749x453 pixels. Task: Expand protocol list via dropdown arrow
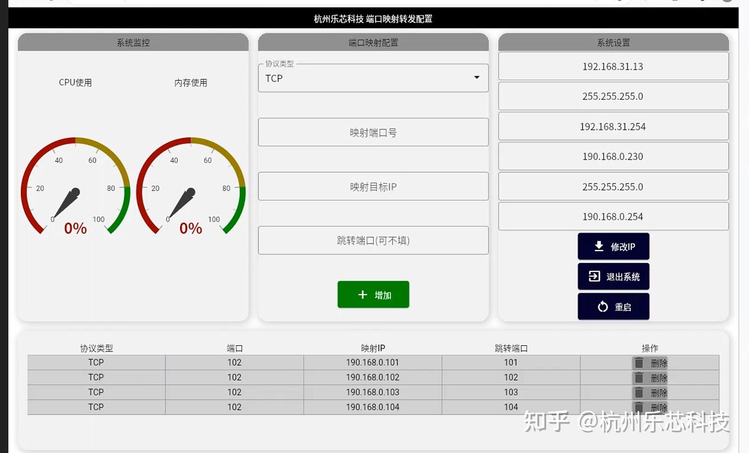pyautogui.click(x=477, y=78)
